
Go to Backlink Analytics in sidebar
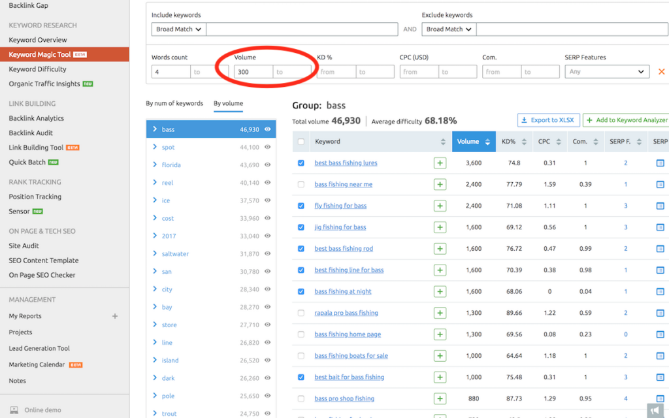coord(37,118)
